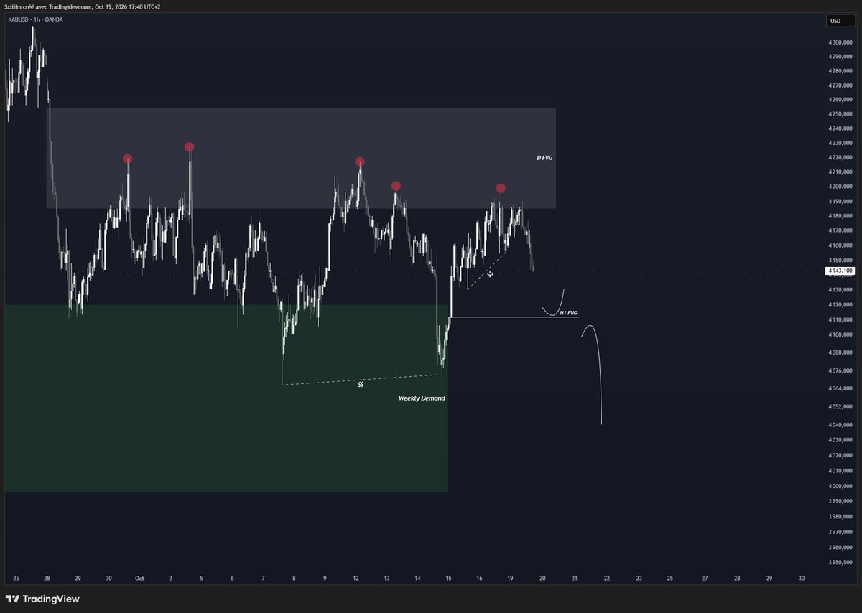The width and height of the screenshot is (862, 613).
Task: Click the 4120,000 price scale label
Action: tap(840, 304)
